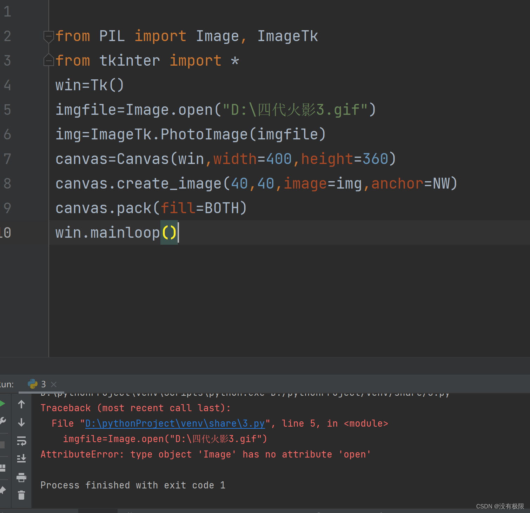Jump to previous traceback with up arrow
Image resolution: width=530 pixels, height=513 pixels.
click(21, 405)
